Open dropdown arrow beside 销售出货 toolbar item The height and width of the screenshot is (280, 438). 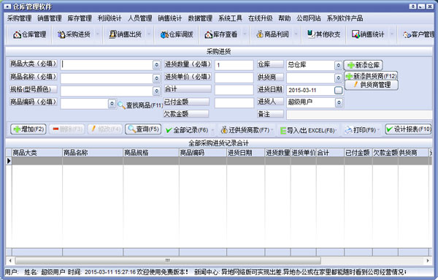pyautogui.click(x=149, y=34)
